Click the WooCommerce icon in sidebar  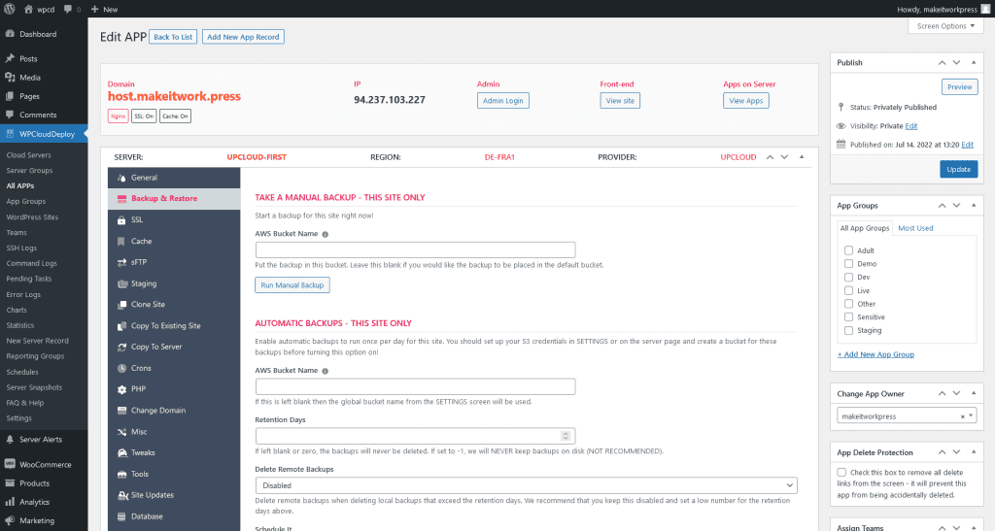[x=10, y=464]
